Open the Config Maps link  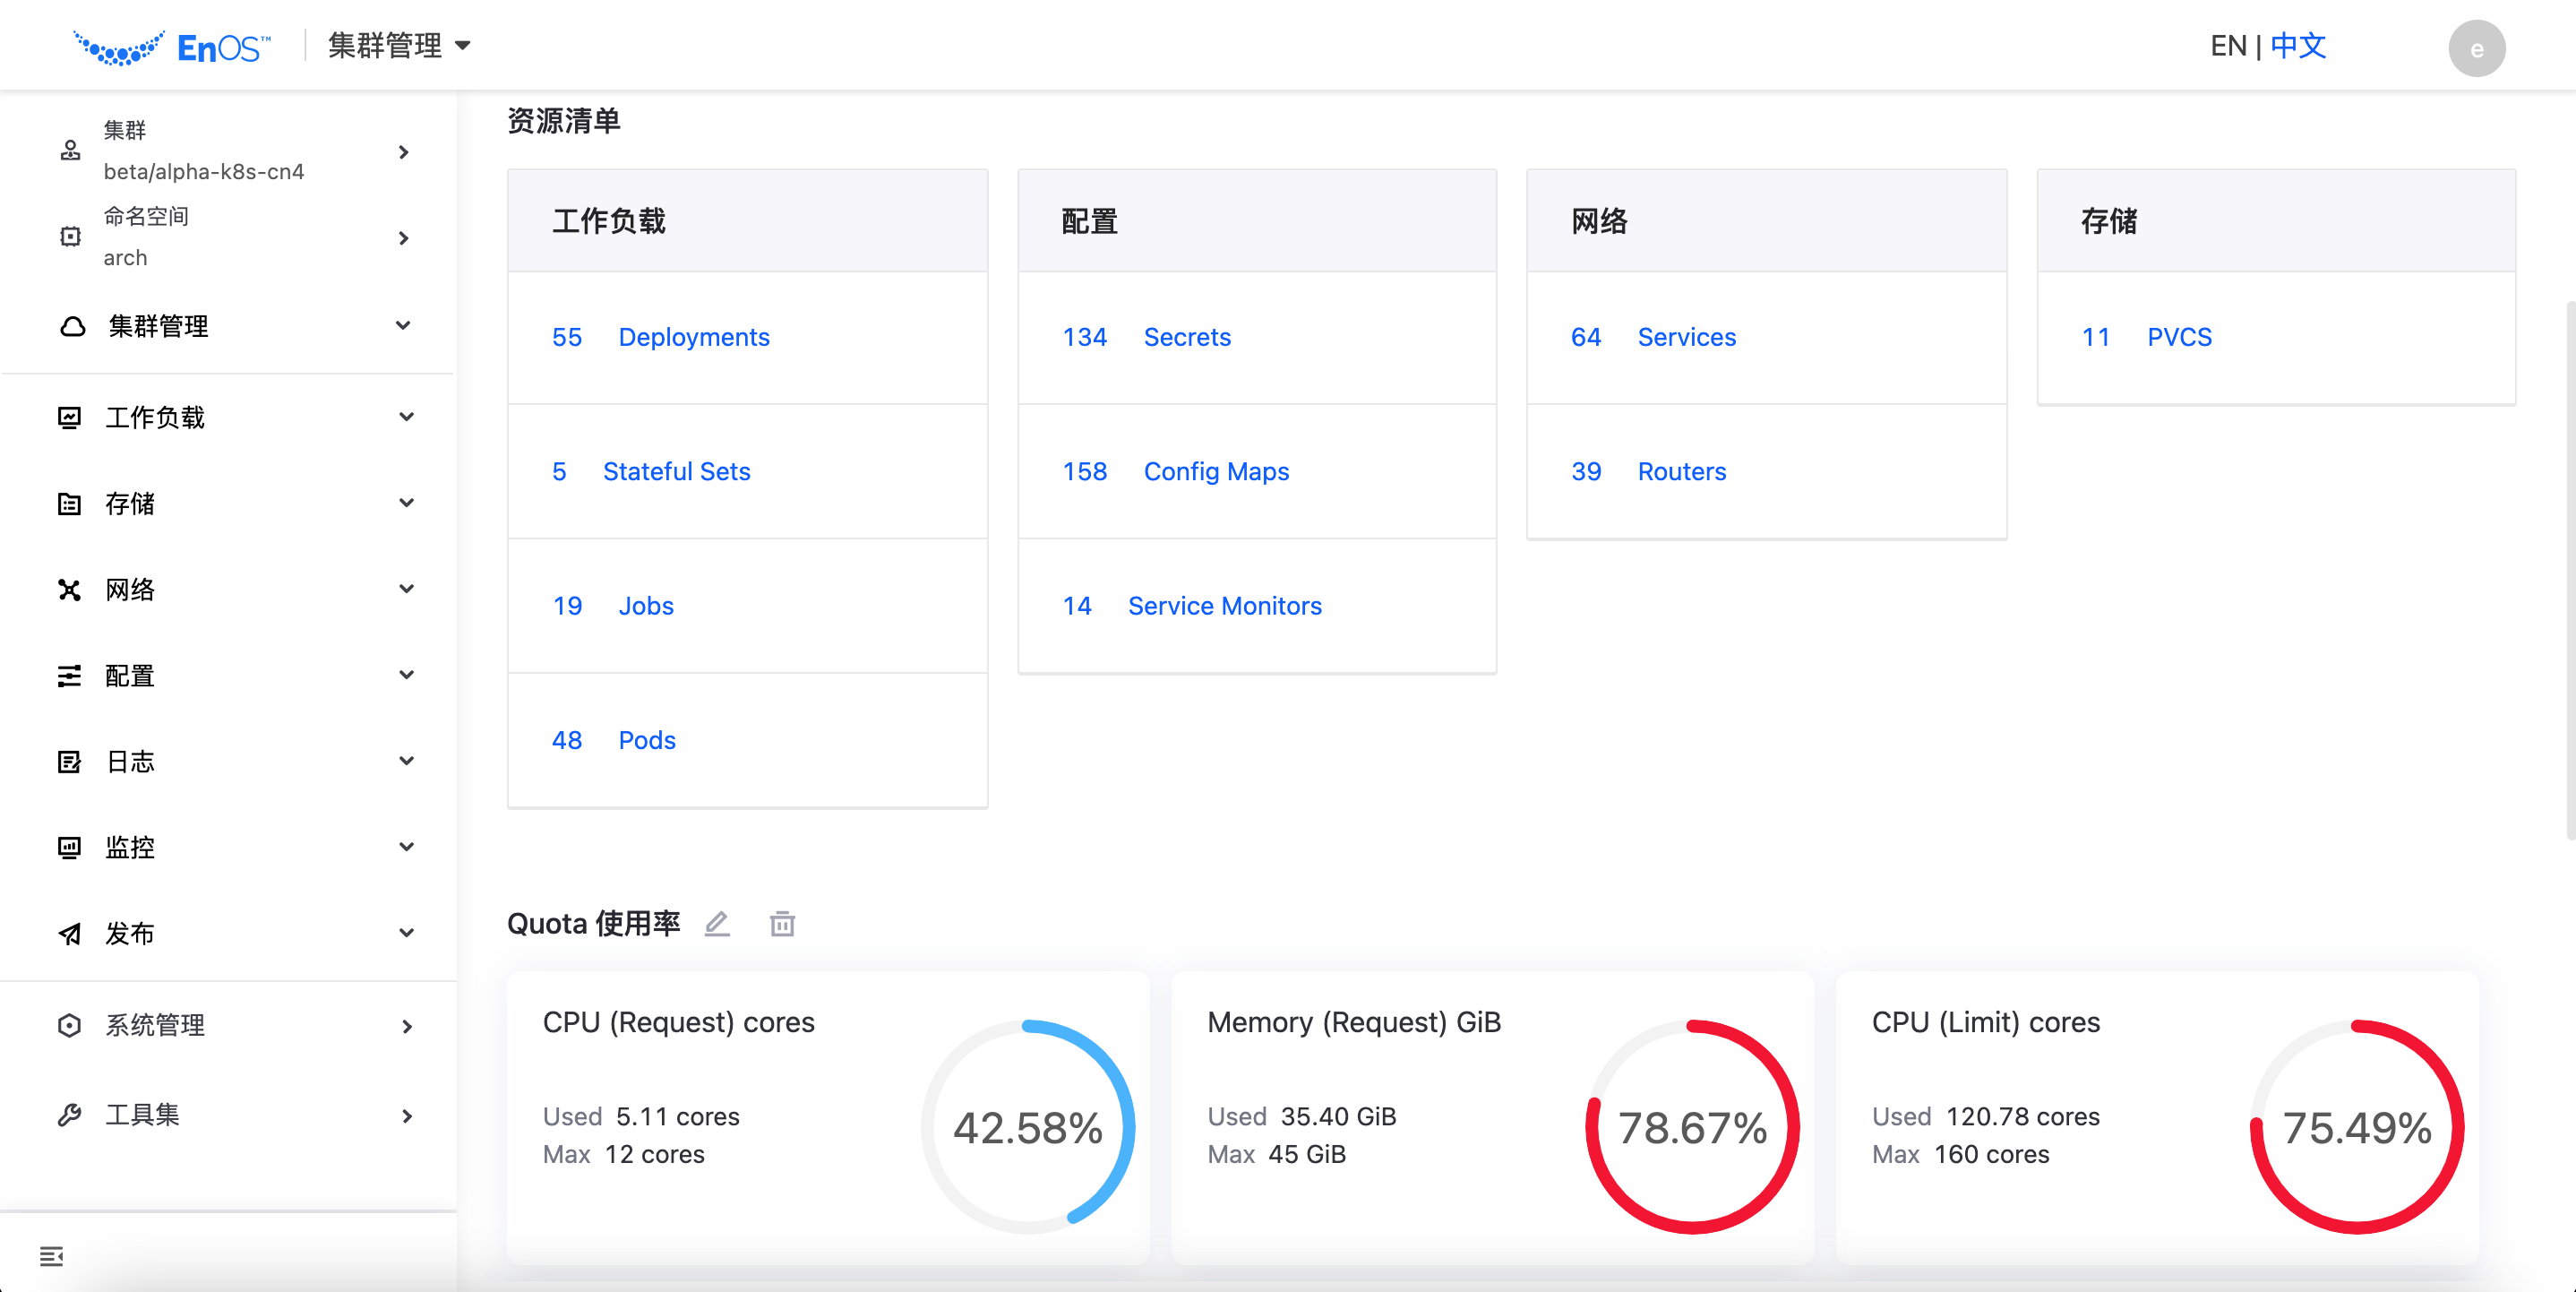tap(1215, 471)
